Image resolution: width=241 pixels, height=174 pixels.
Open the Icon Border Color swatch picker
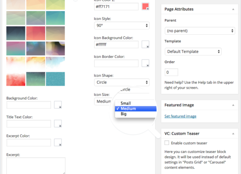coord(145,63)
